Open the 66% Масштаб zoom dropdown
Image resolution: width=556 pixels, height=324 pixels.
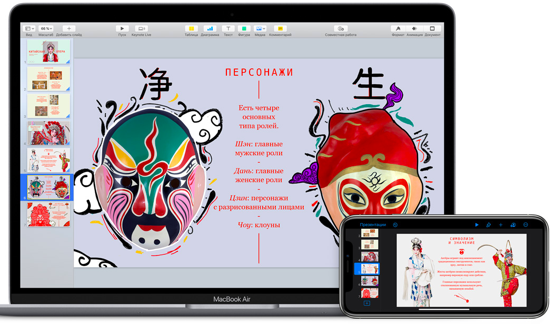pyautogui.click(x=46, y=28)
